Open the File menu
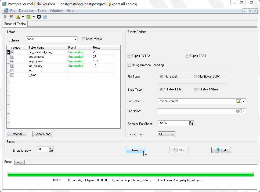The image size is (260, 192). tap(13, 11)
